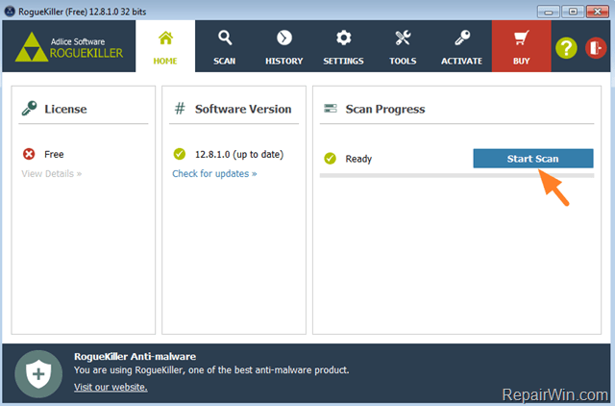Click the shield plus icon in footer

[x=38, y=374]
